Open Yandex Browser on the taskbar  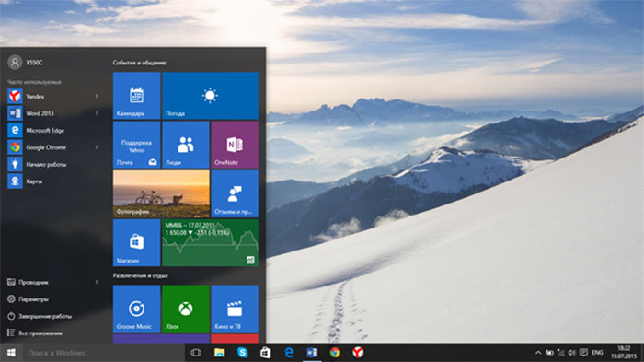358,353
